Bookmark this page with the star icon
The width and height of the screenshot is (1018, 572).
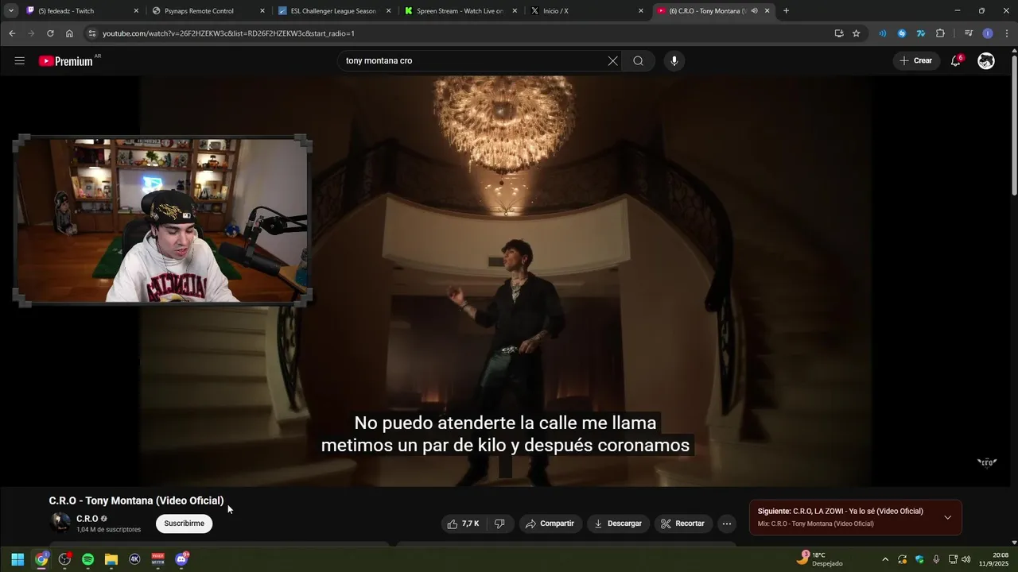[x=857, y=33]
